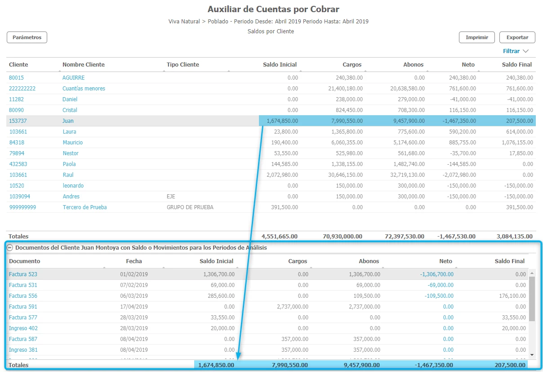Sort documents by the Fecha column header
543x372 pixels.
tap(134, 261)
